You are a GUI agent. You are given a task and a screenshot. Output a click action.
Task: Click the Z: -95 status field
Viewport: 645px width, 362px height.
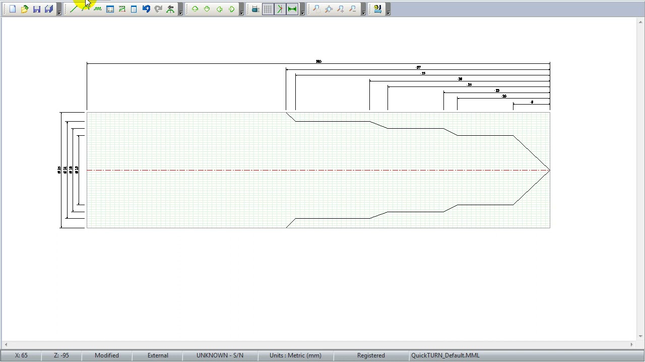coord(61,355)
